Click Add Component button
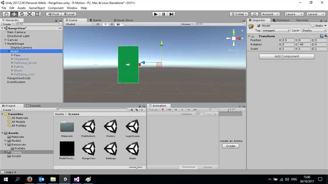The width and height of the screenshot is (328, 184). 286,56
